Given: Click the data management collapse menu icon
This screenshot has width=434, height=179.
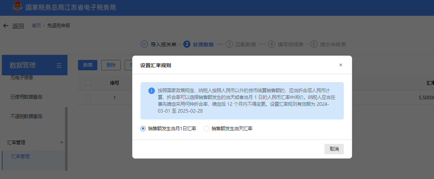Looking at the screenshot, I should pos(59,65).
